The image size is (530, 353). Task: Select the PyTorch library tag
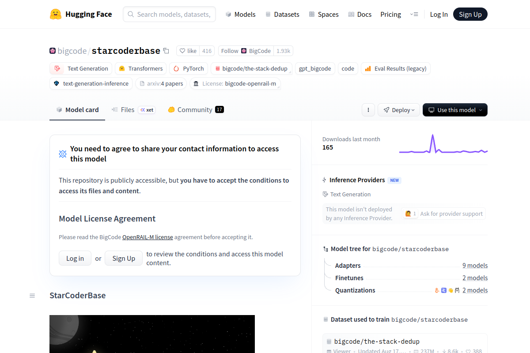click(189, 68)
